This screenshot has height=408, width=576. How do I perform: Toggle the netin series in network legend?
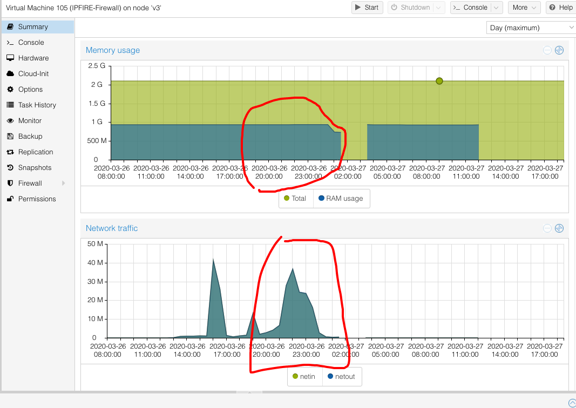click(304, 376)
